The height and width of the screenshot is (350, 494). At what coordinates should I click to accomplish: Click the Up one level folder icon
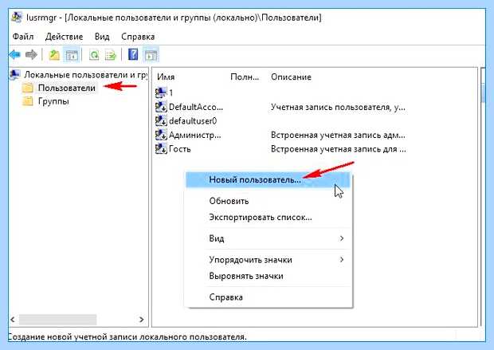[x=54, y=55]
